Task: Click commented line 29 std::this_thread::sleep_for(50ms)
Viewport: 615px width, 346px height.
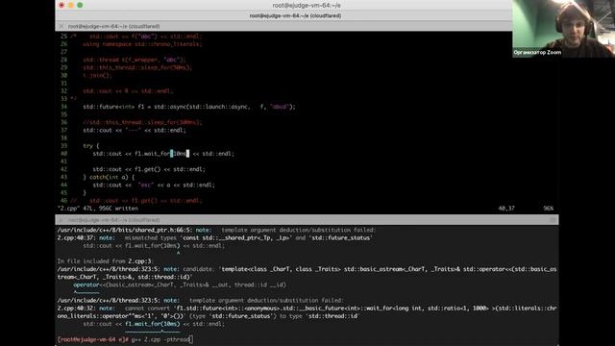Action: pos(137,67)
